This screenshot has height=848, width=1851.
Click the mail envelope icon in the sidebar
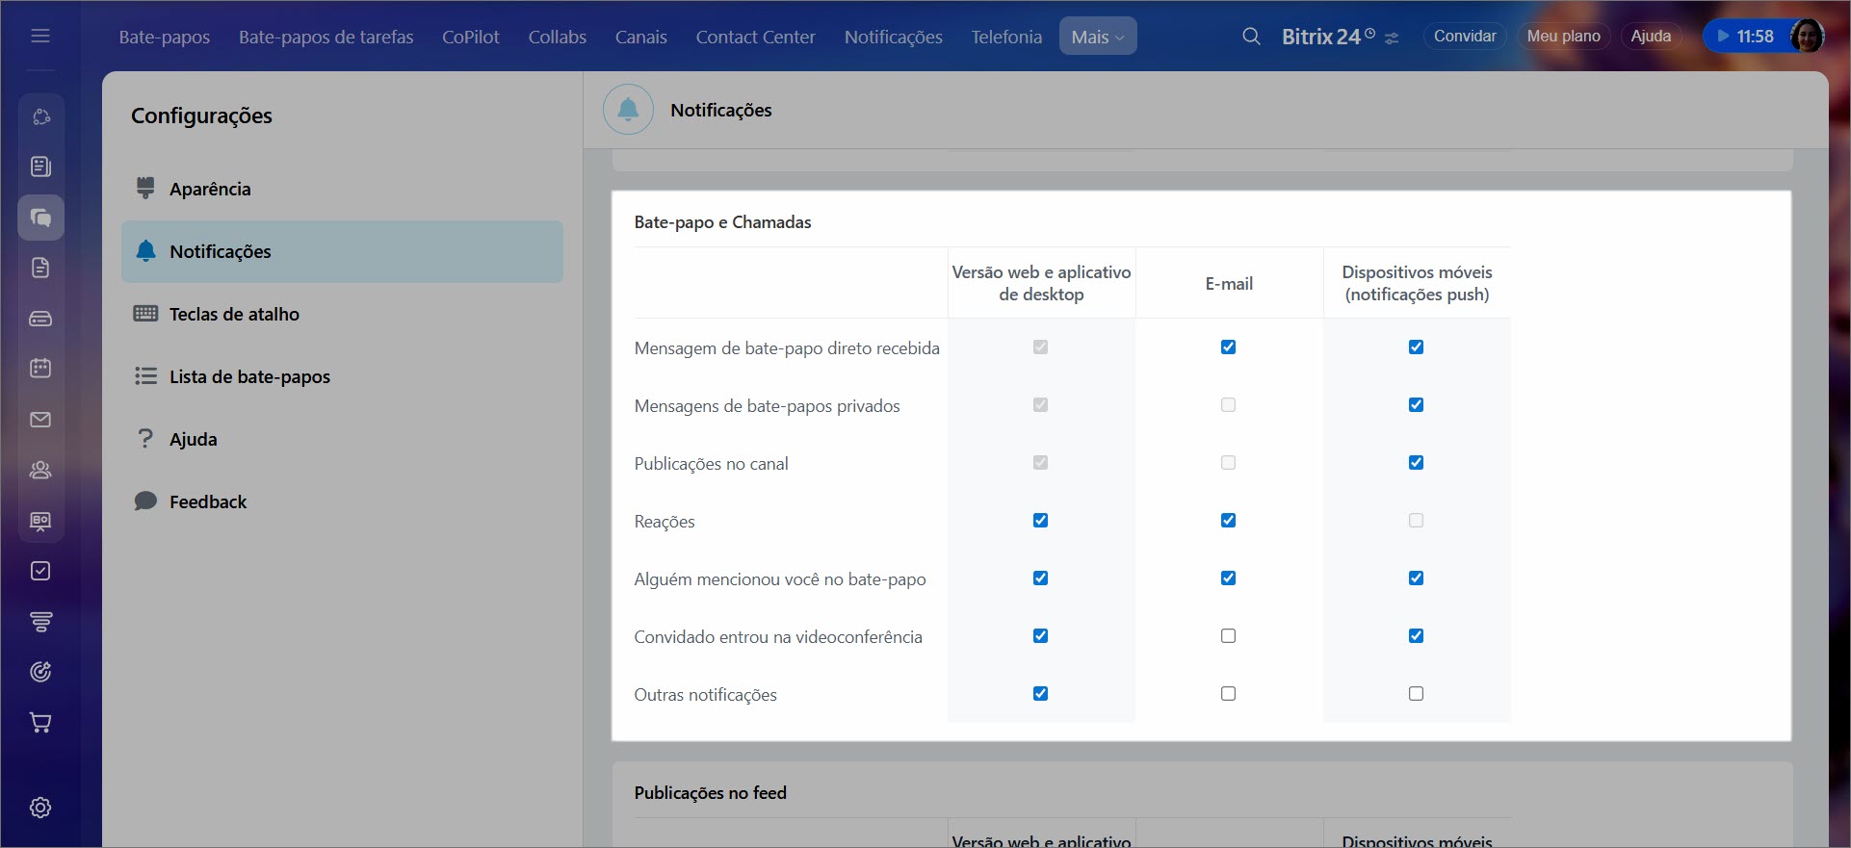click(x=40, y=420)
